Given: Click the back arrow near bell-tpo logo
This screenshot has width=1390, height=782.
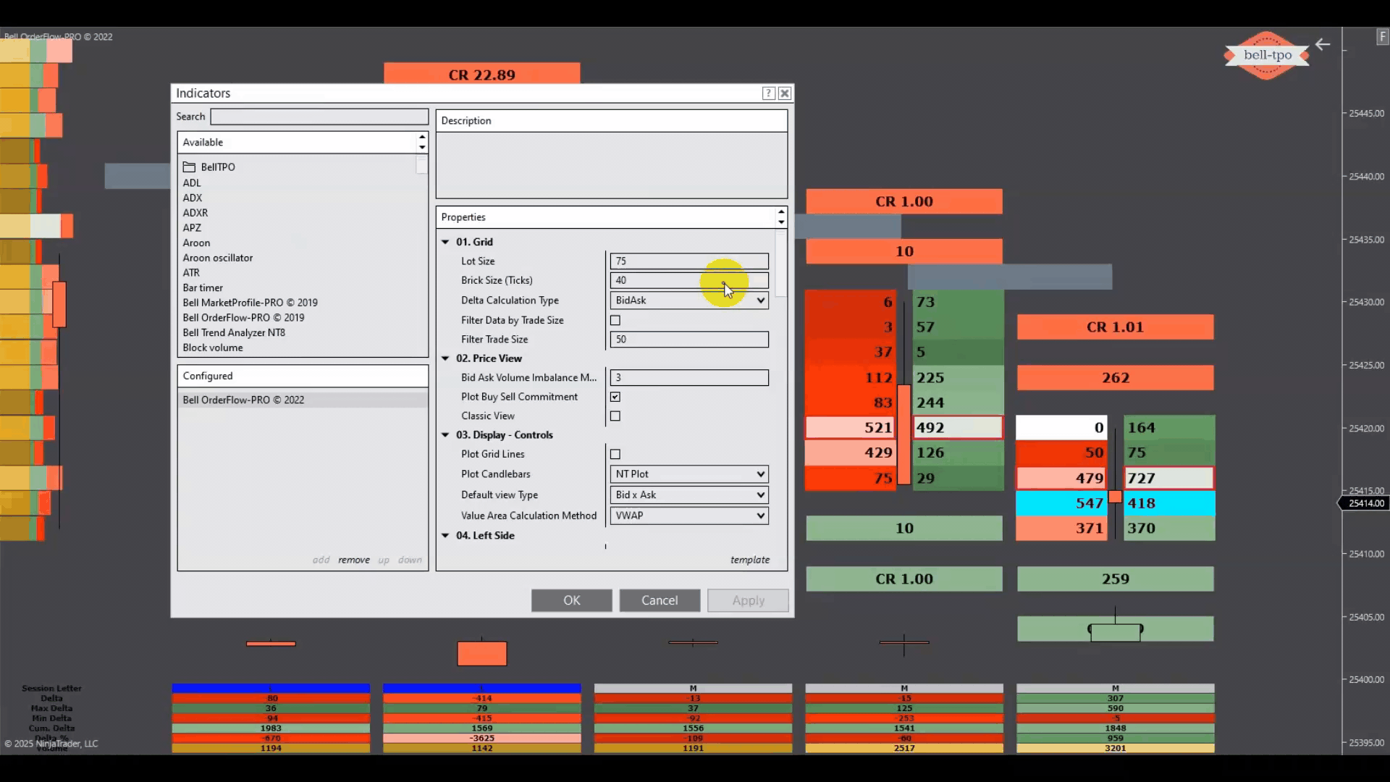Looking at the screenshot, I should click(1323, 45).
